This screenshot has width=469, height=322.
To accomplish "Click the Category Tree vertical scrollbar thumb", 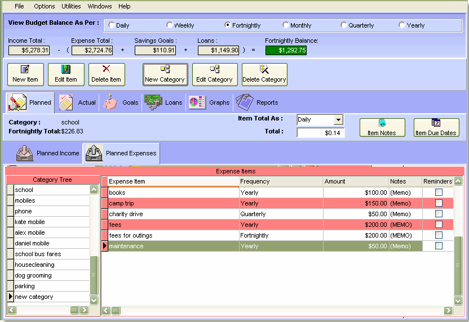I will click(x=94, y=275).
